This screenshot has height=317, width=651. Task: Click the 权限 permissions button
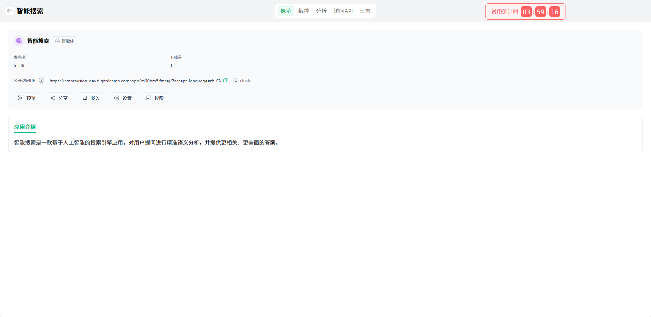click(x=155, y=98)
